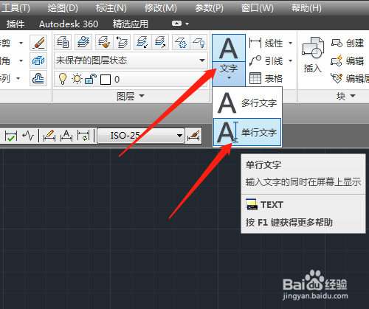Click the layer off lightbulb icon

(x=199, y=42)
